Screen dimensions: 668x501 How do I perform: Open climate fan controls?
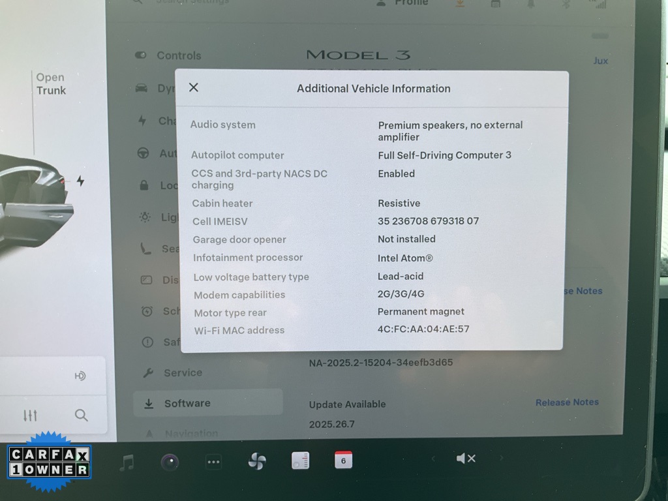click(x=257, y=462)
